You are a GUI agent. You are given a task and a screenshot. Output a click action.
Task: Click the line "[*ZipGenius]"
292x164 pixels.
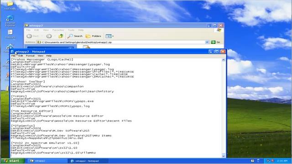point(23,126)
